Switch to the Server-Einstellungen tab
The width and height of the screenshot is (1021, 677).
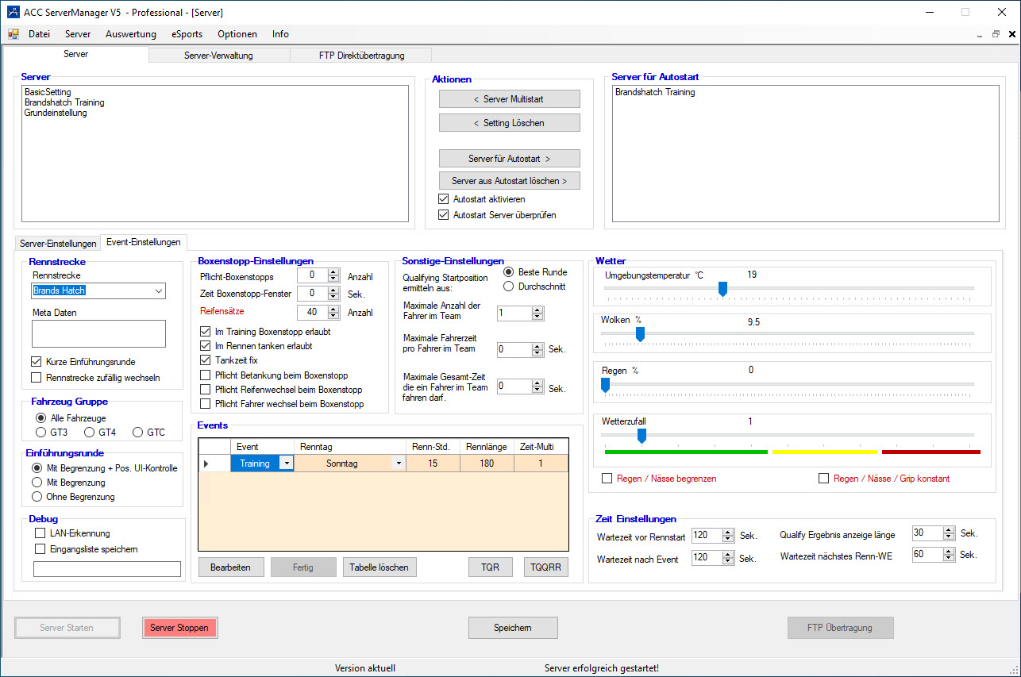click(x=59, y=243)
